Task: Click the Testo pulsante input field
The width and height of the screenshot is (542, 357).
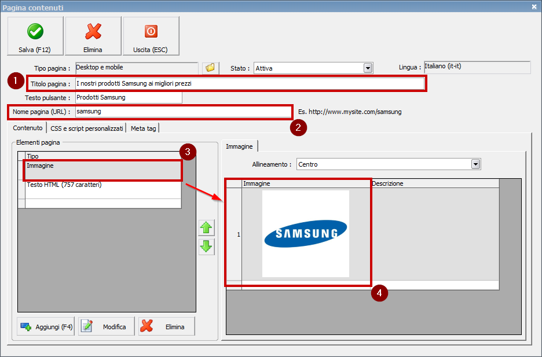Action: click(x=129, y=97)
